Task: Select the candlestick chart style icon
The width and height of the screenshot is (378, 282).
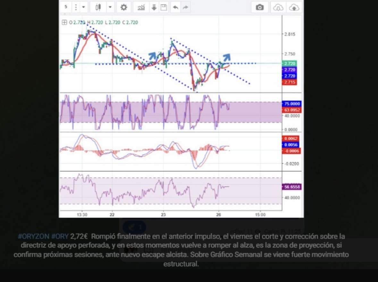Action: point(98,7)
